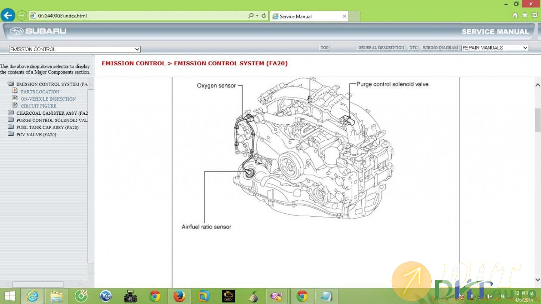
Task: Click the browser Forward arrow button
Action: coord(22,16)
